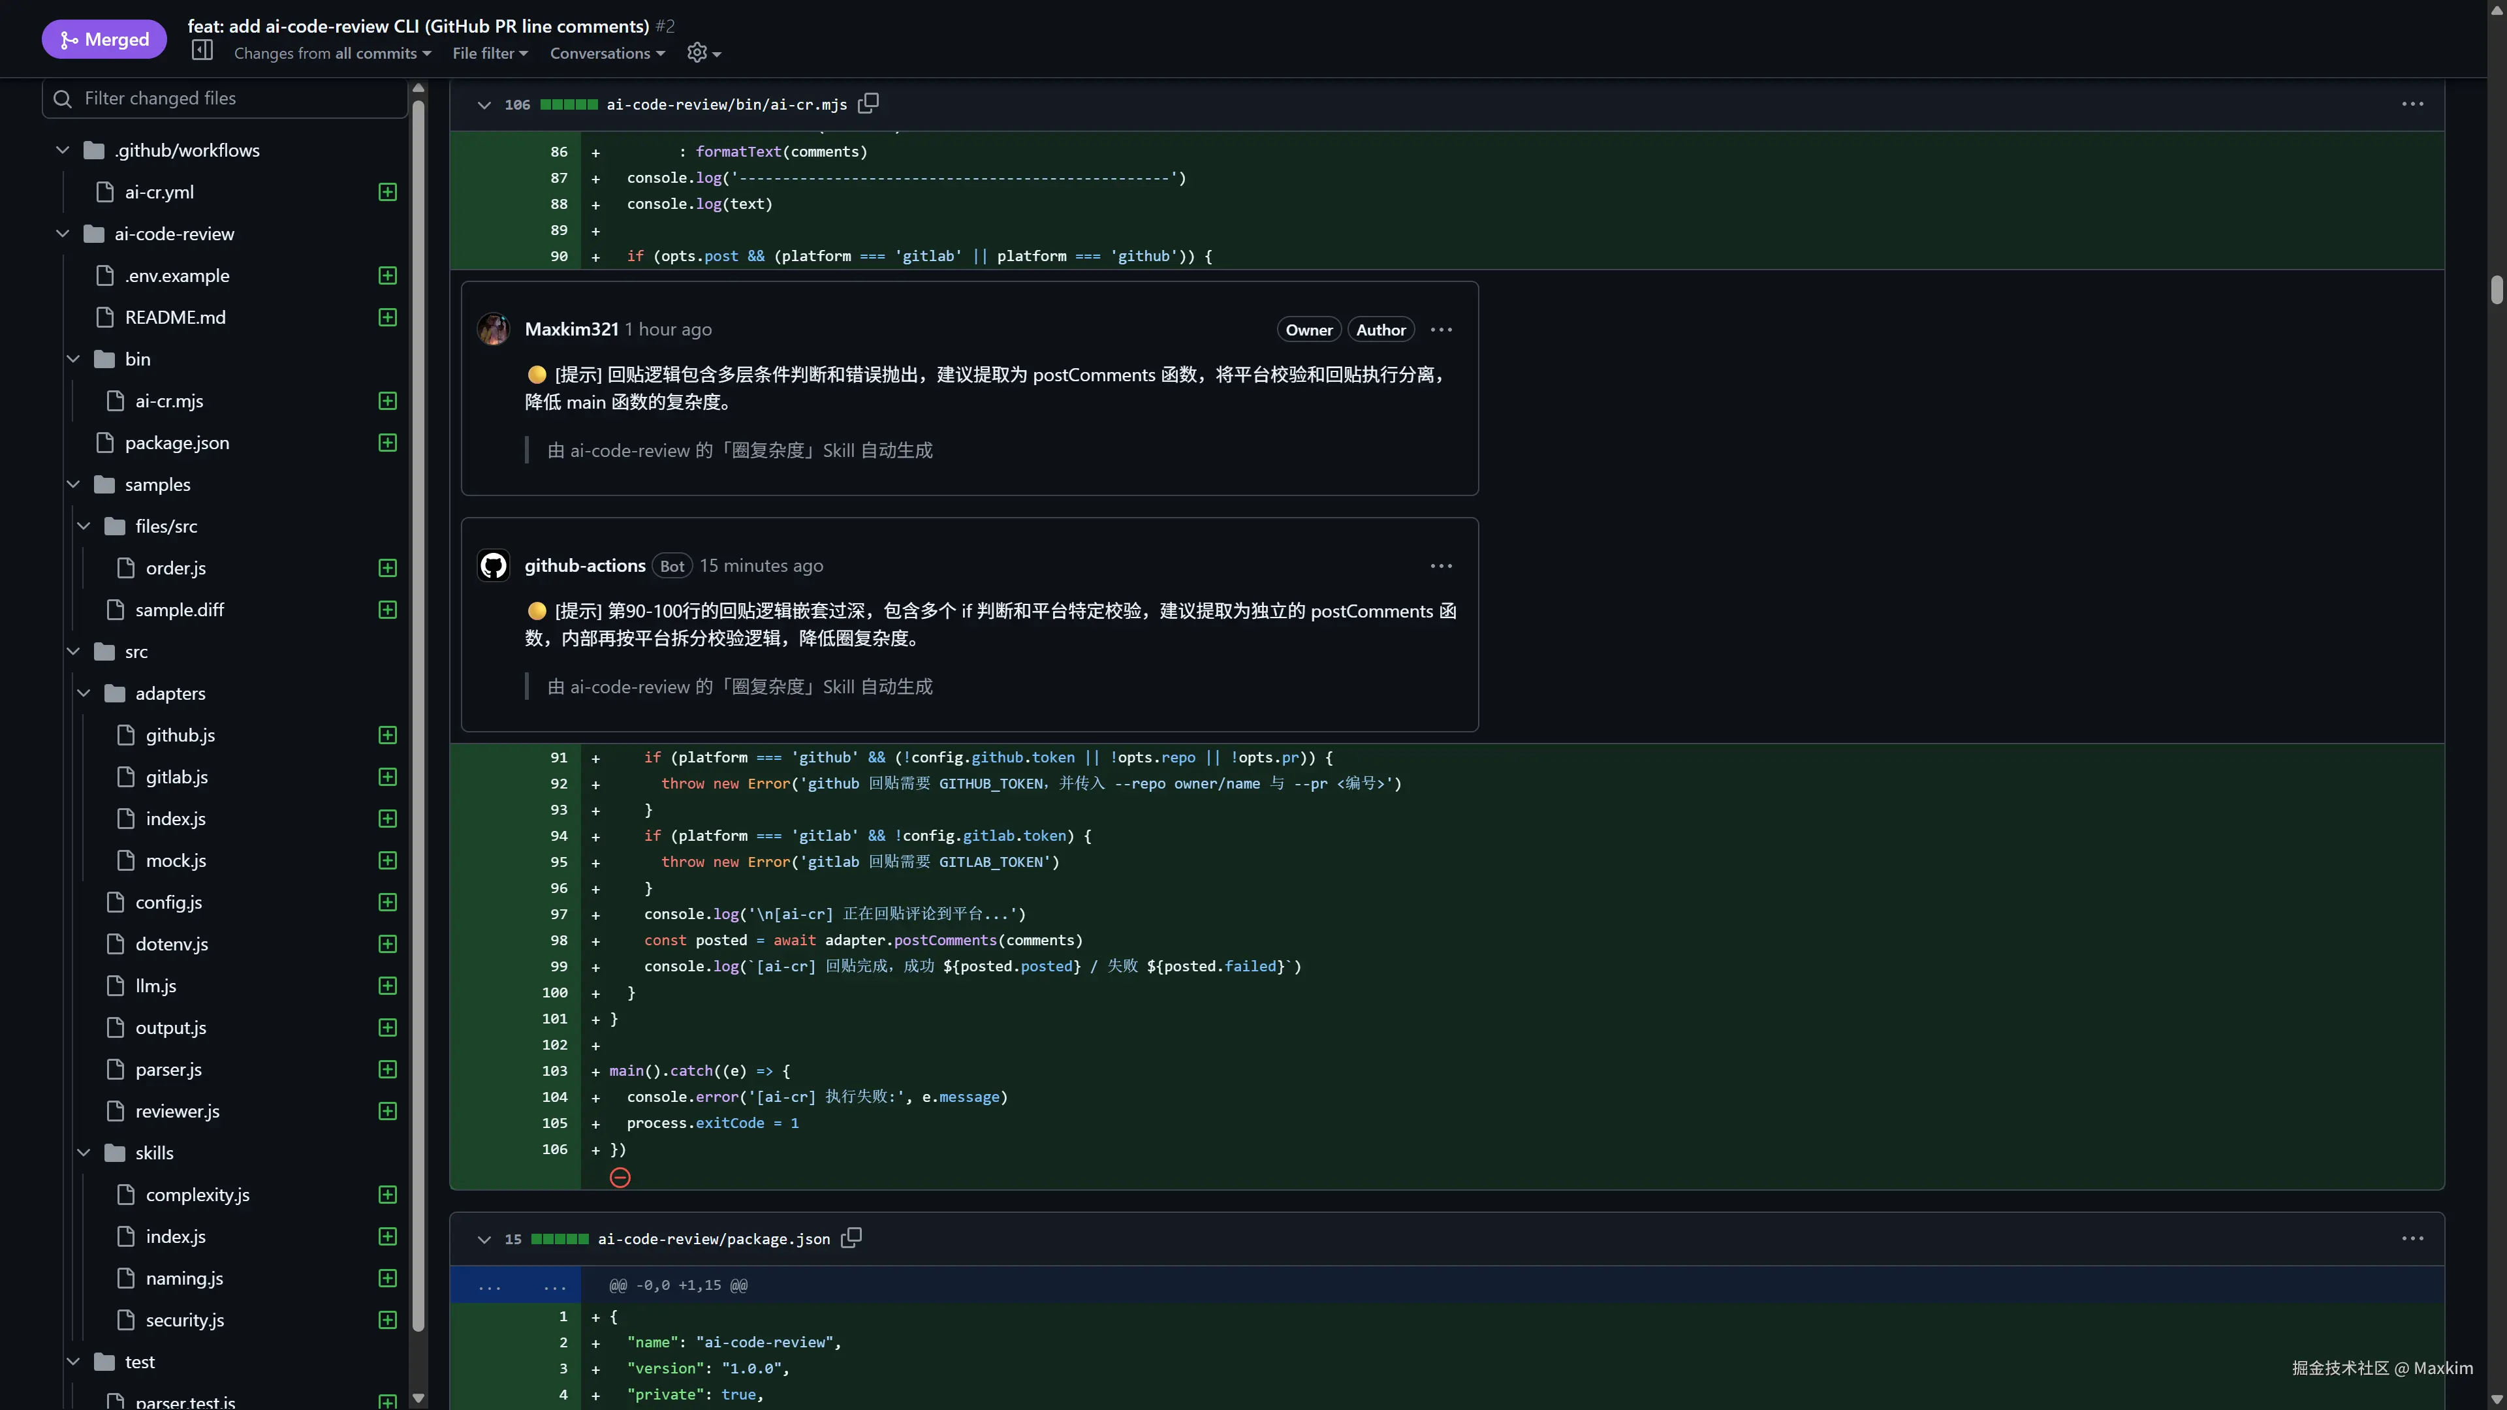Open the diff settings gear menu
The height and width of the screenshot is (1410, 2507).
[704, 52]
